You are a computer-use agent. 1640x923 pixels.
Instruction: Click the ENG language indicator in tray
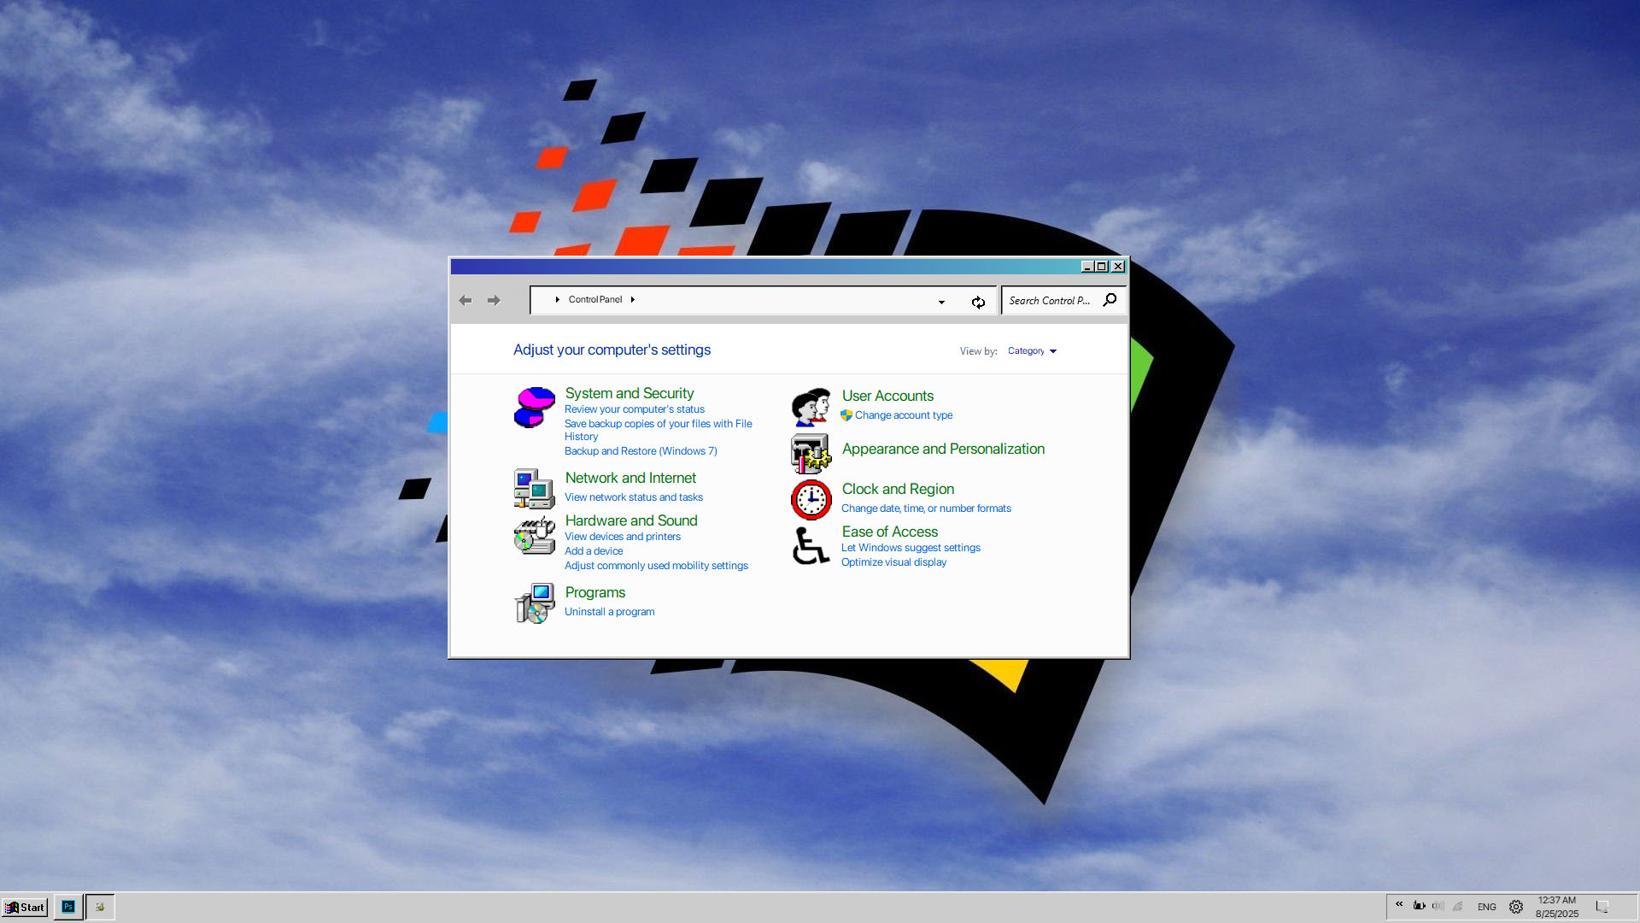[1486, 907]
